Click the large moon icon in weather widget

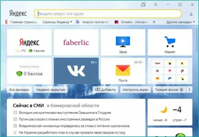tap(164, 110)
